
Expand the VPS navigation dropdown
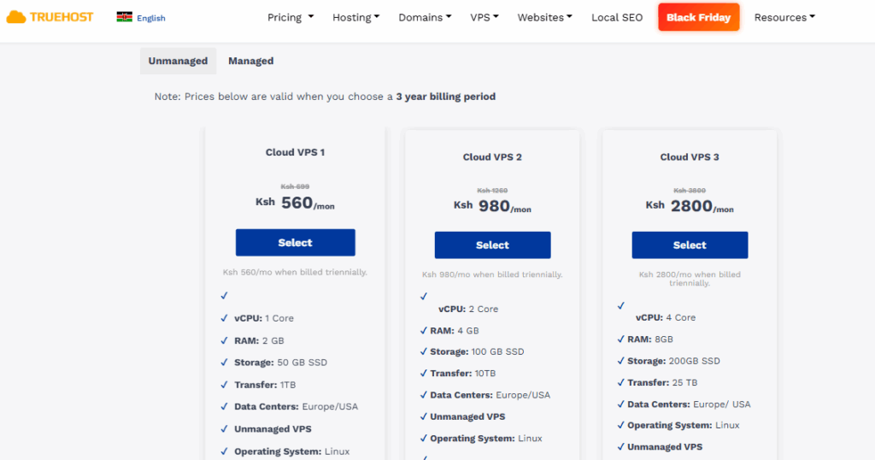484,17
